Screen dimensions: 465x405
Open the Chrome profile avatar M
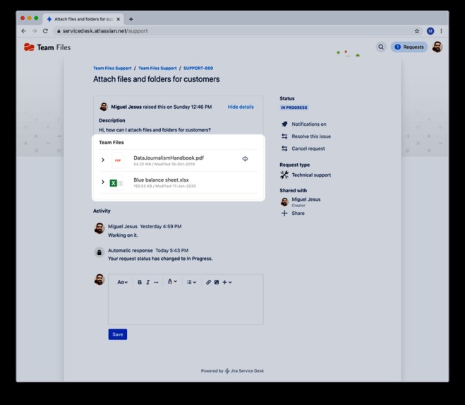[430, 31]
